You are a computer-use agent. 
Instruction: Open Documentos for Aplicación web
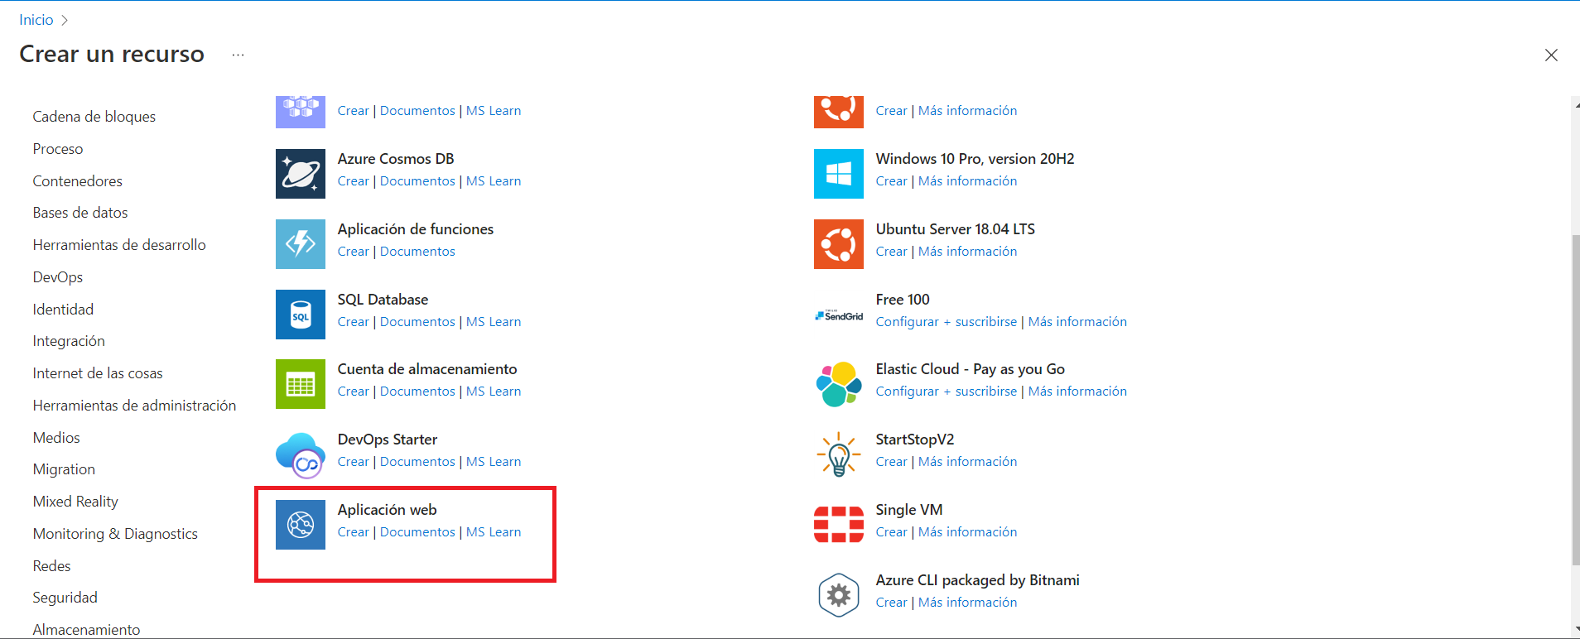tap(417, 532)
